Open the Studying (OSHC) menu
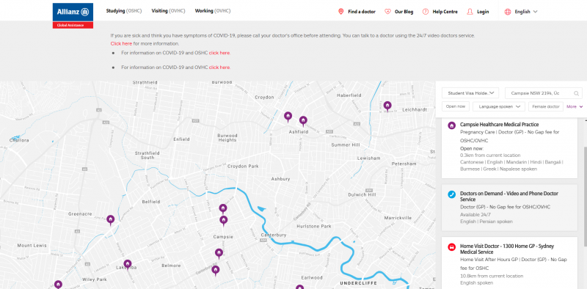The height and width of the screenshot is (289, 587). pos(124,11)
